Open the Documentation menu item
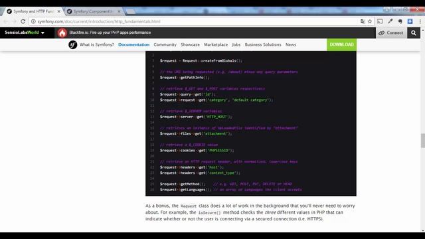The image size is (425, 239). (x=133, y=44)
